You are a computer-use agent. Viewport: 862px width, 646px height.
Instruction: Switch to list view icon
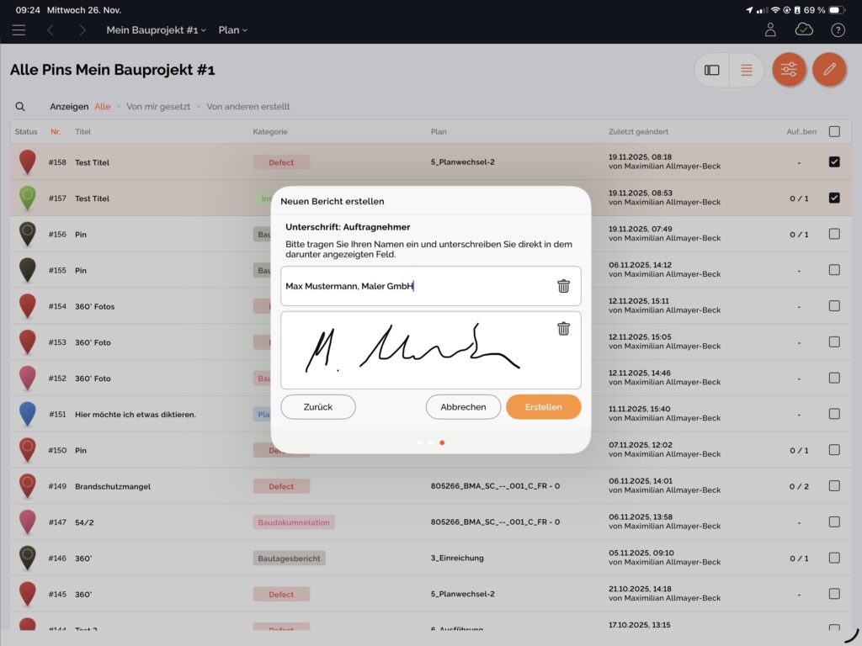pos(746,70)
